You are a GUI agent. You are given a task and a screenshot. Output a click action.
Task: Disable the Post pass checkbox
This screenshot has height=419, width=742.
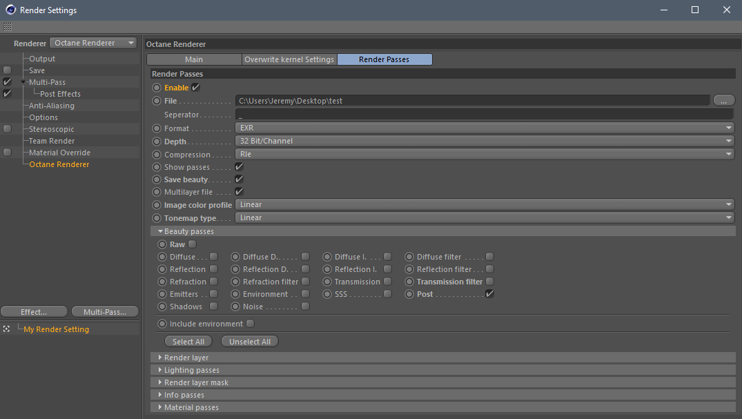click(490, 293)
